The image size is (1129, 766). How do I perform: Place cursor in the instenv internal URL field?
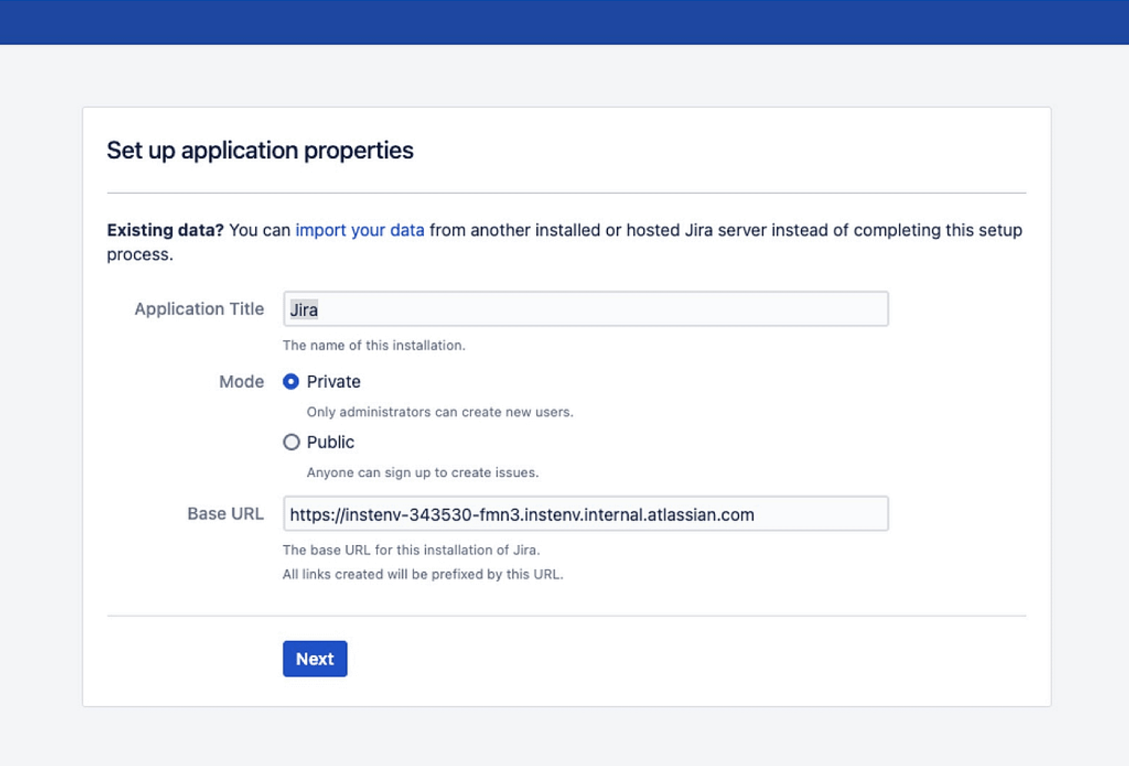click(585, 514)
